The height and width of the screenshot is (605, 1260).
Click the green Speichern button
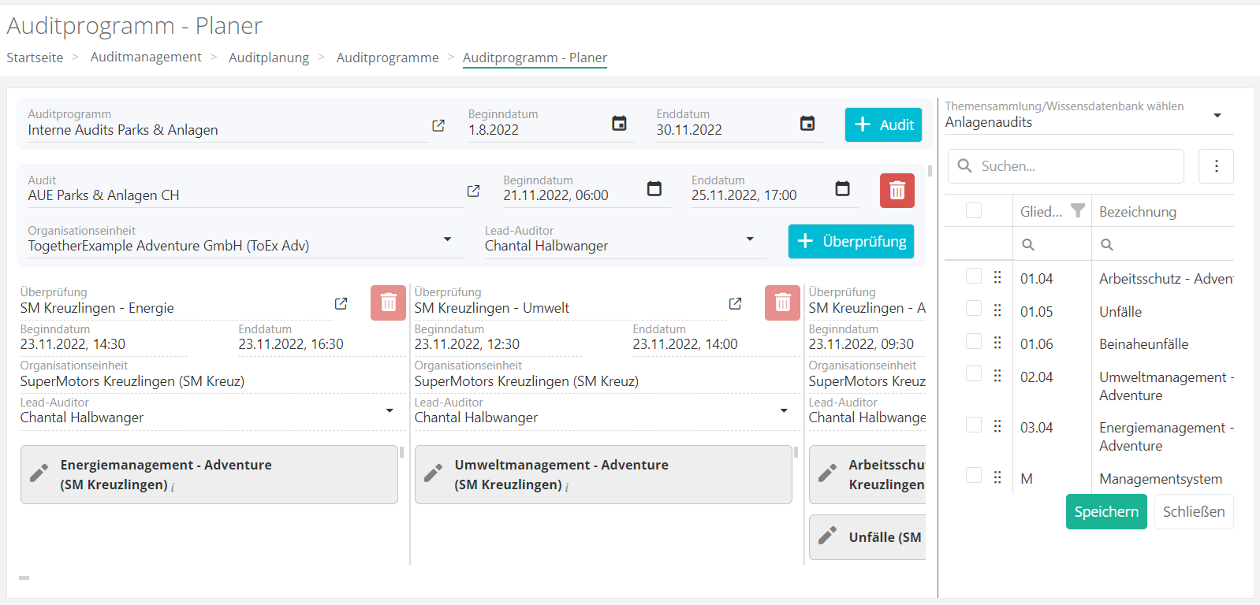(1105, 512)
